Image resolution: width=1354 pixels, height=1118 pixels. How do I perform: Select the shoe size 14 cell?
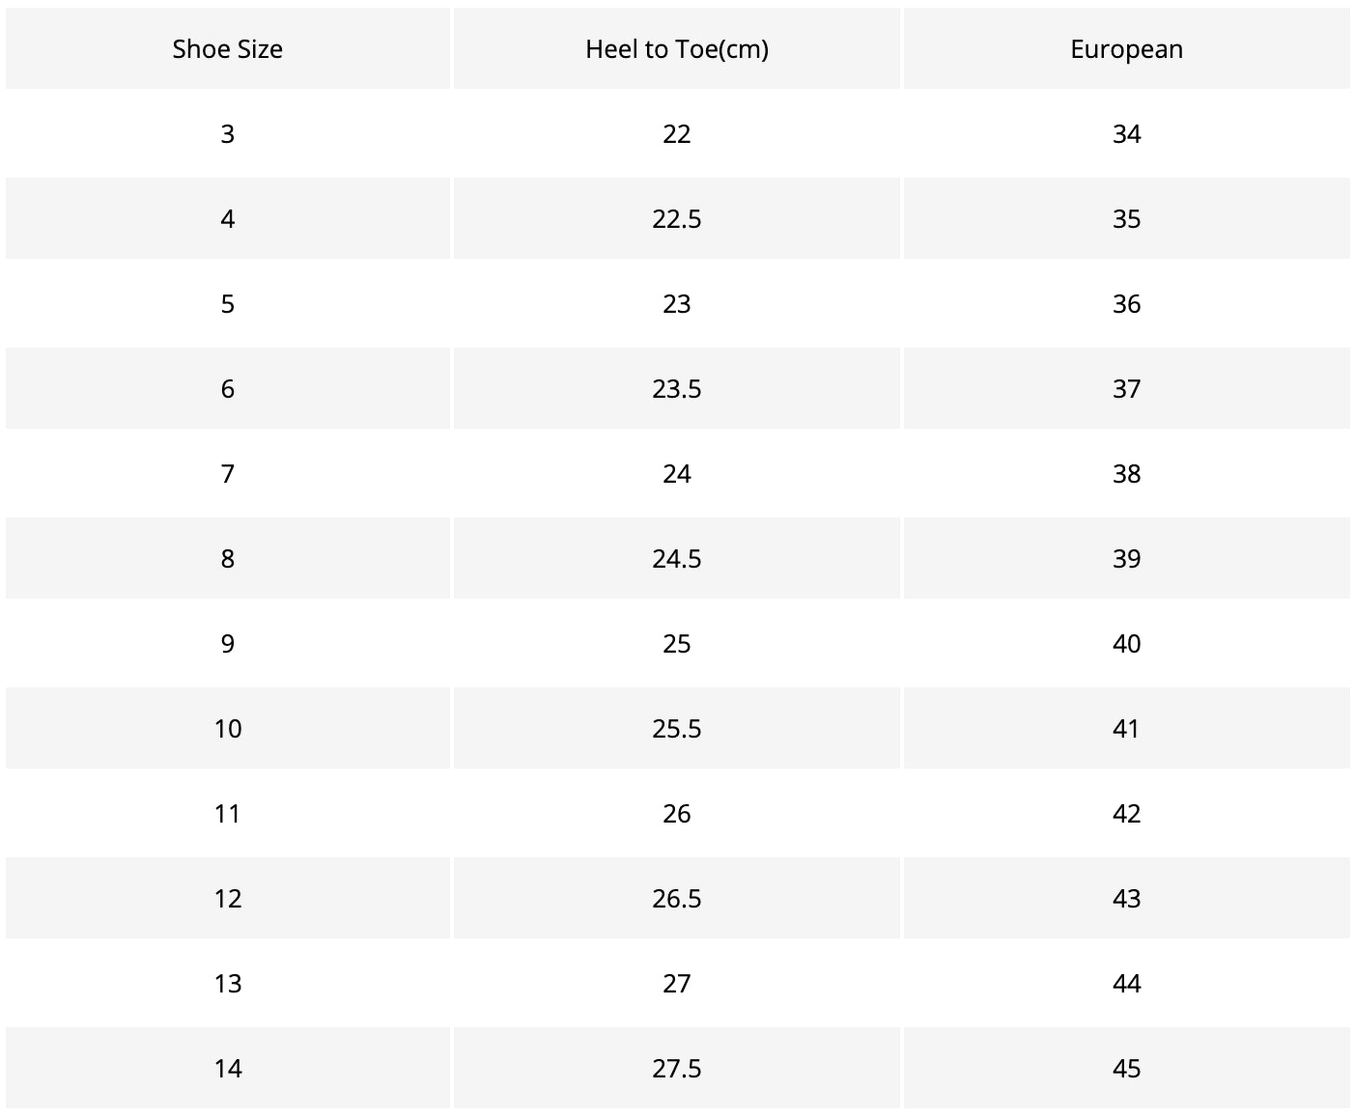tap(228, 1069)
